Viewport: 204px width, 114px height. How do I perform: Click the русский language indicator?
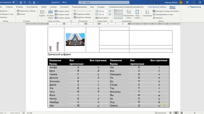(x=30, y=113)
